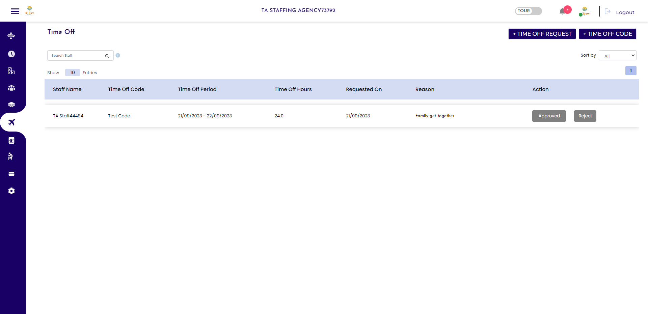This screenshot has height=314, width=648.
Task: Reject TA Staff44484's time off request
Action: [x=585, y=116]
